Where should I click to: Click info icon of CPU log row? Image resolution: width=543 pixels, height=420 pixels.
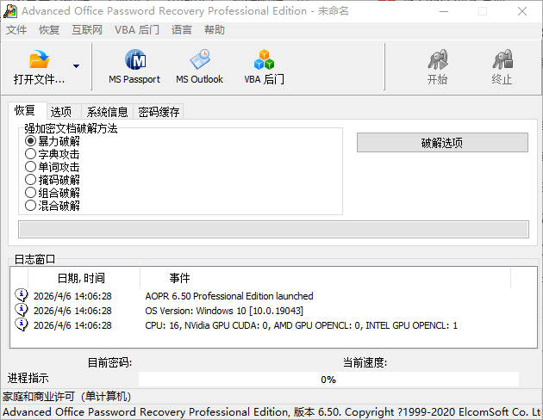pos(22,324)
